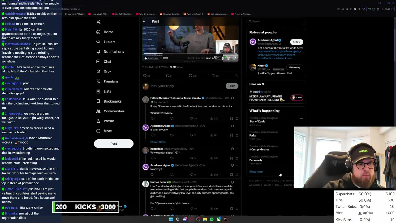
Task: Click Grok icon on Falling Outside reply
Action: [x=232, y=98]
